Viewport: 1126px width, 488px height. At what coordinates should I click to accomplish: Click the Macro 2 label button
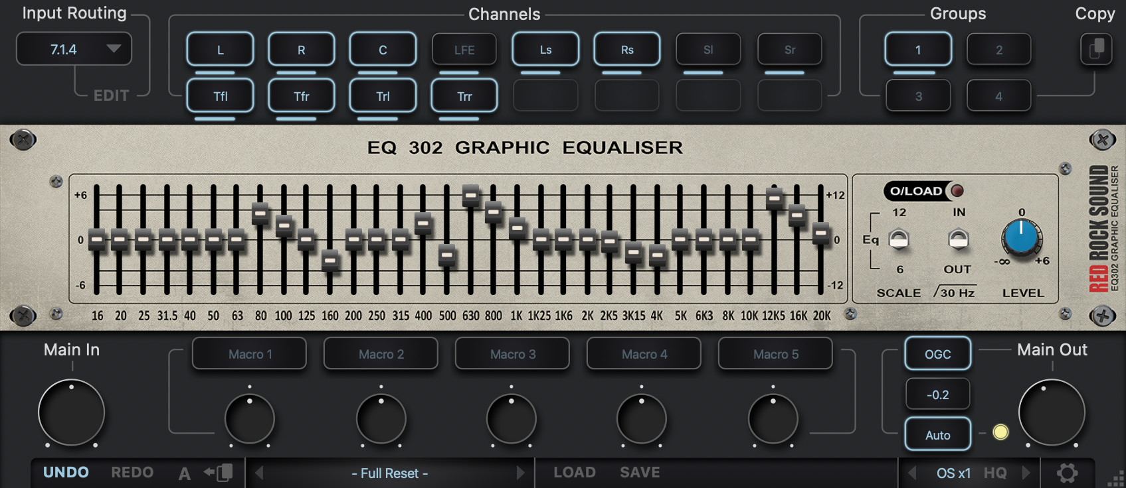381,354
